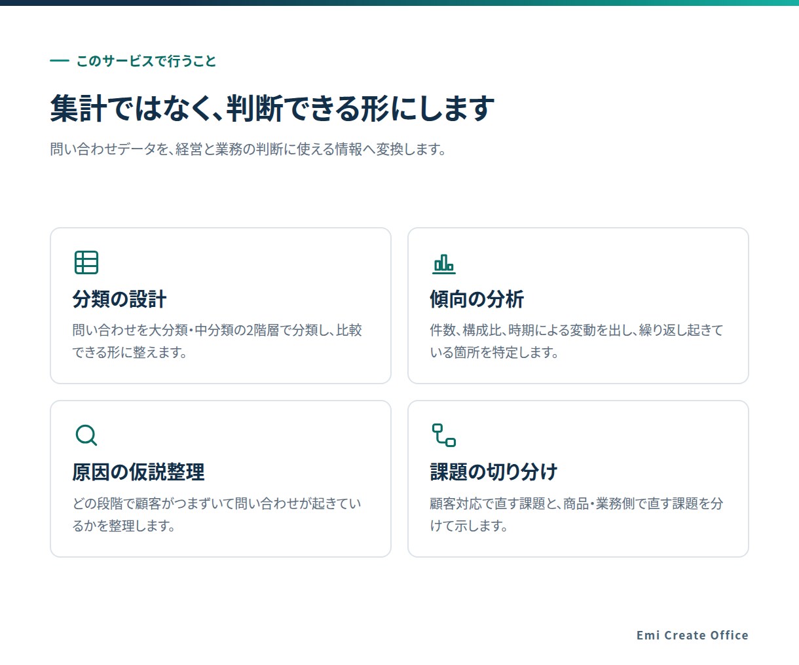Click the subtitle starting with 問い合わせデータを
This screenshot has height=665, width=799.
click(249, 149)
